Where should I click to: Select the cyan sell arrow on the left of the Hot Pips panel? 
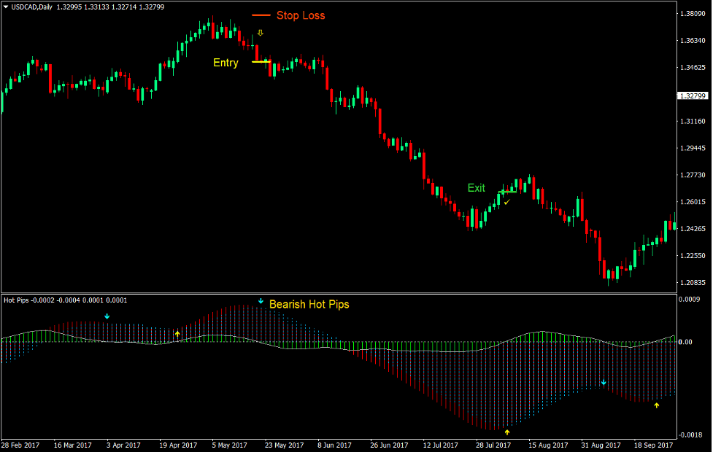107,316
